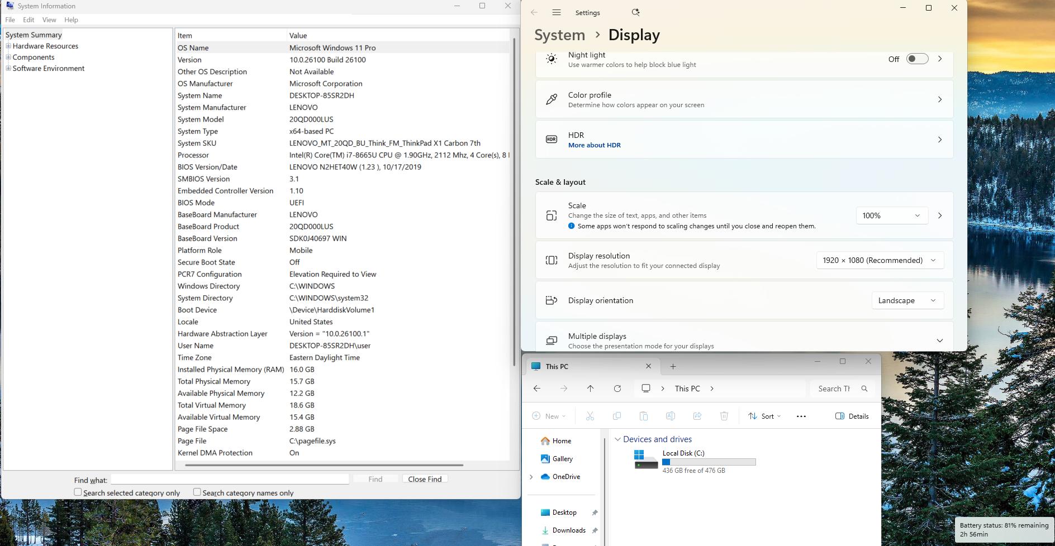The image size is (1055, 546).
Task: Collapse the Devices and drives group
Action: click(617, 439)
